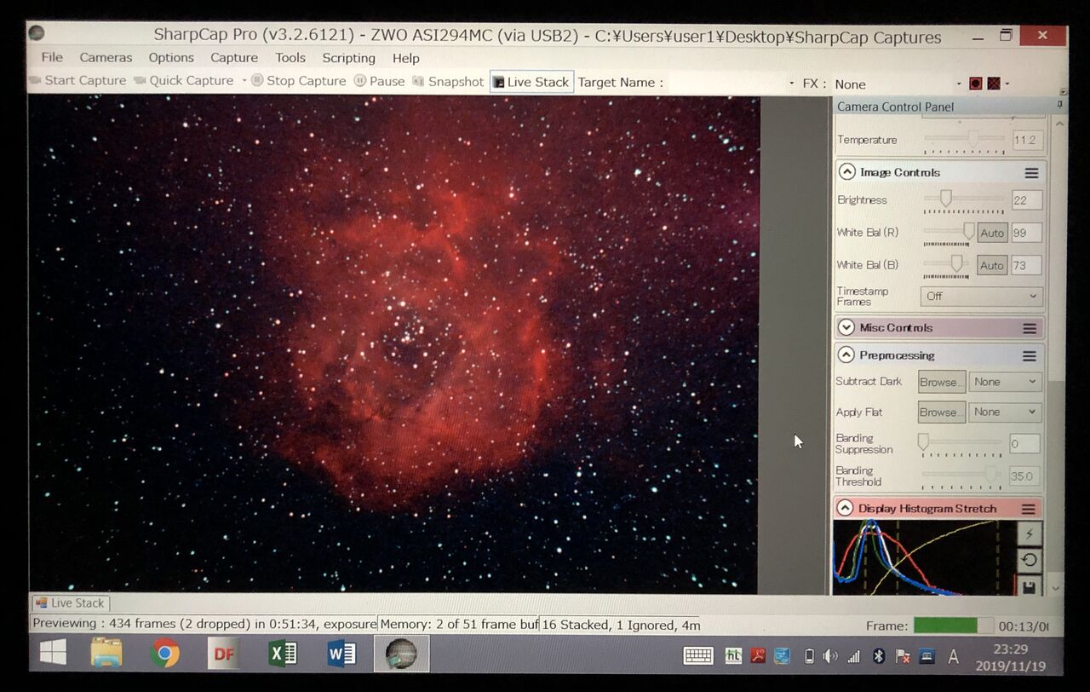This screenshot has width=1090, height=692.
Task: Open the touch keyboard icon
Action: [x=698, y=655]
